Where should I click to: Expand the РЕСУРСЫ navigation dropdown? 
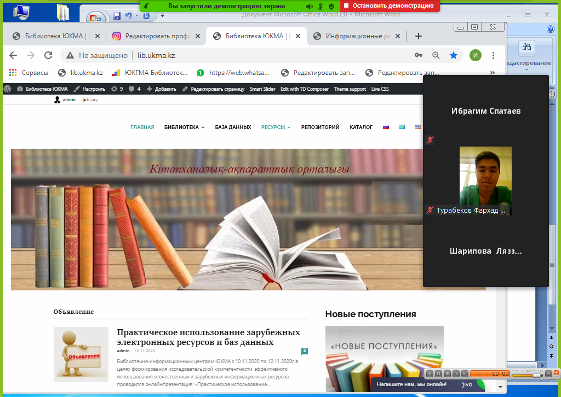coord(276,127)
